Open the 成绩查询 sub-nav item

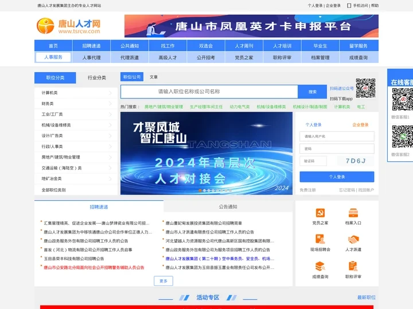pos(359,58)
